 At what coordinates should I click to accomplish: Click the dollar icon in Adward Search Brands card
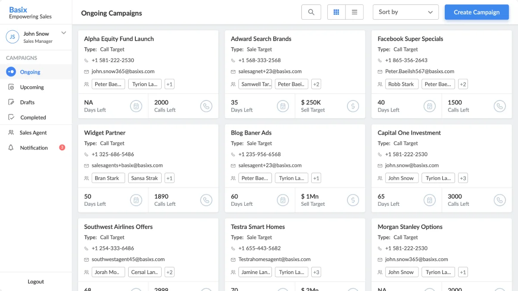[353, 106]
